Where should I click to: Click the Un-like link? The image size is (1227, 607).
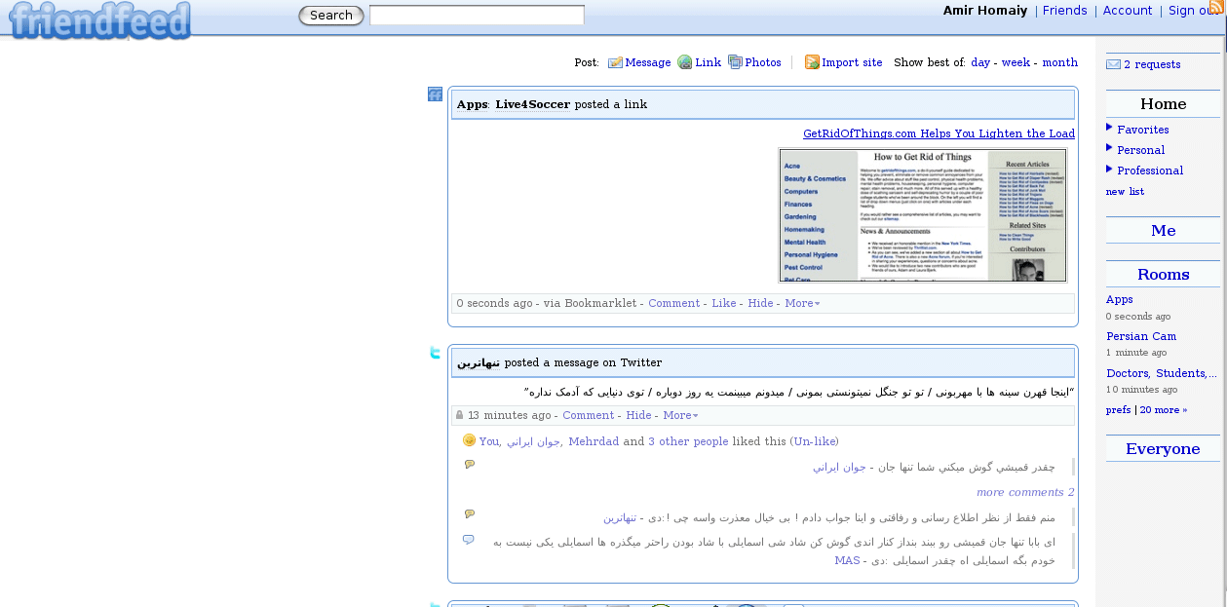(814, 441)
